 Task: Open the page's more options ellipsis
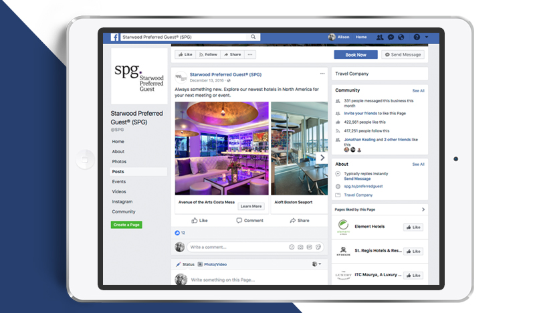(250, 55)
